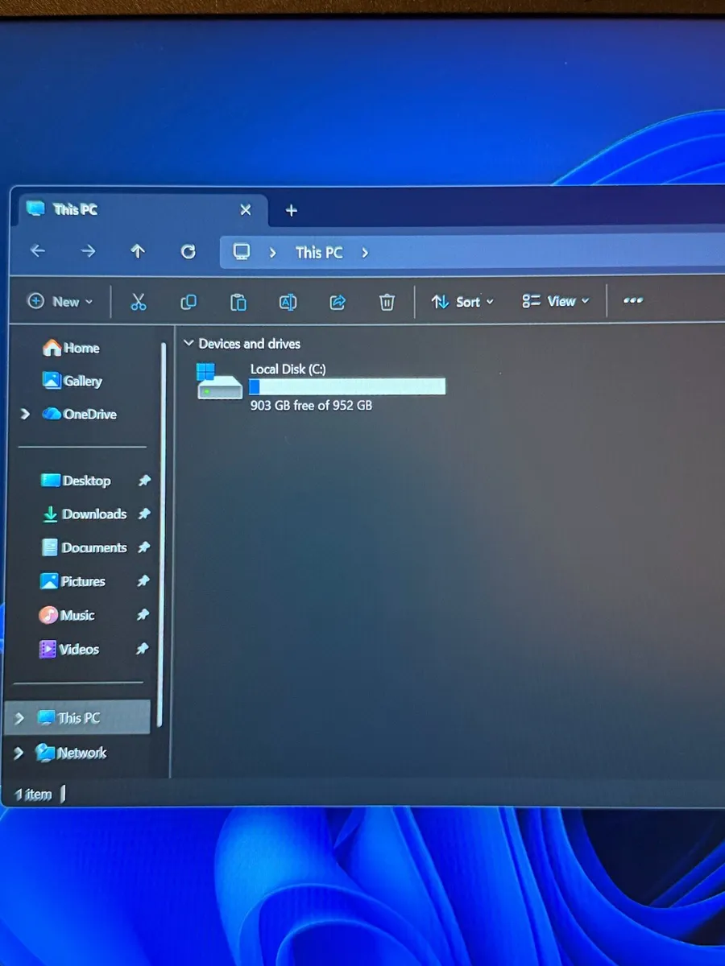725x966 pixels.
Task: Go back with the left arrow
Action: [38, 251]
